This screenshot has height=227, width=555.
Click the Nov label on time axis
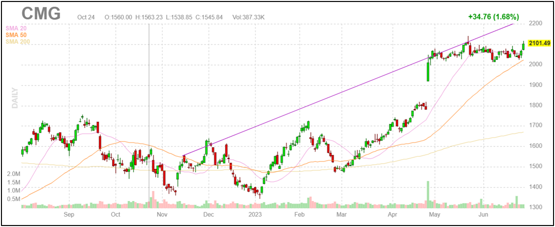[x=162, y=214]
